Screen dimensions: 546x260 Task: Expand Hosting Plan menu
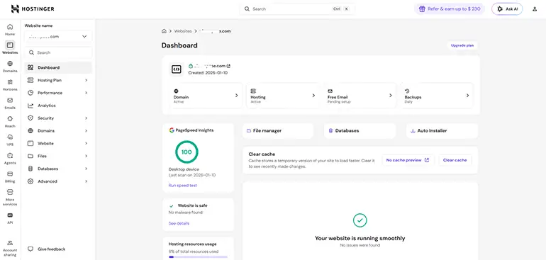pyautogui.click(x=58, y=80)
